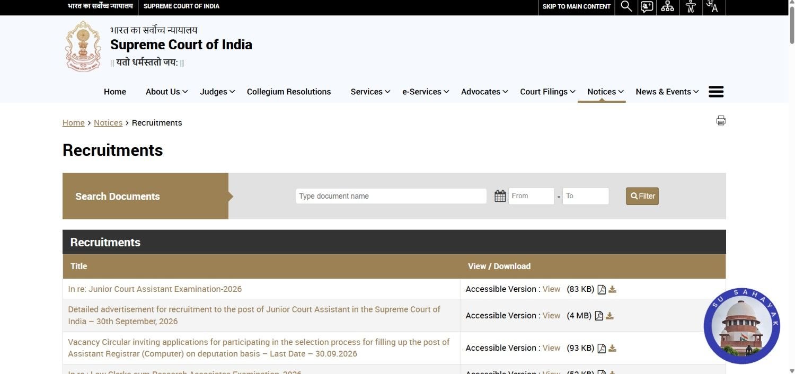Click the To date field

click(x=586, y=196)
